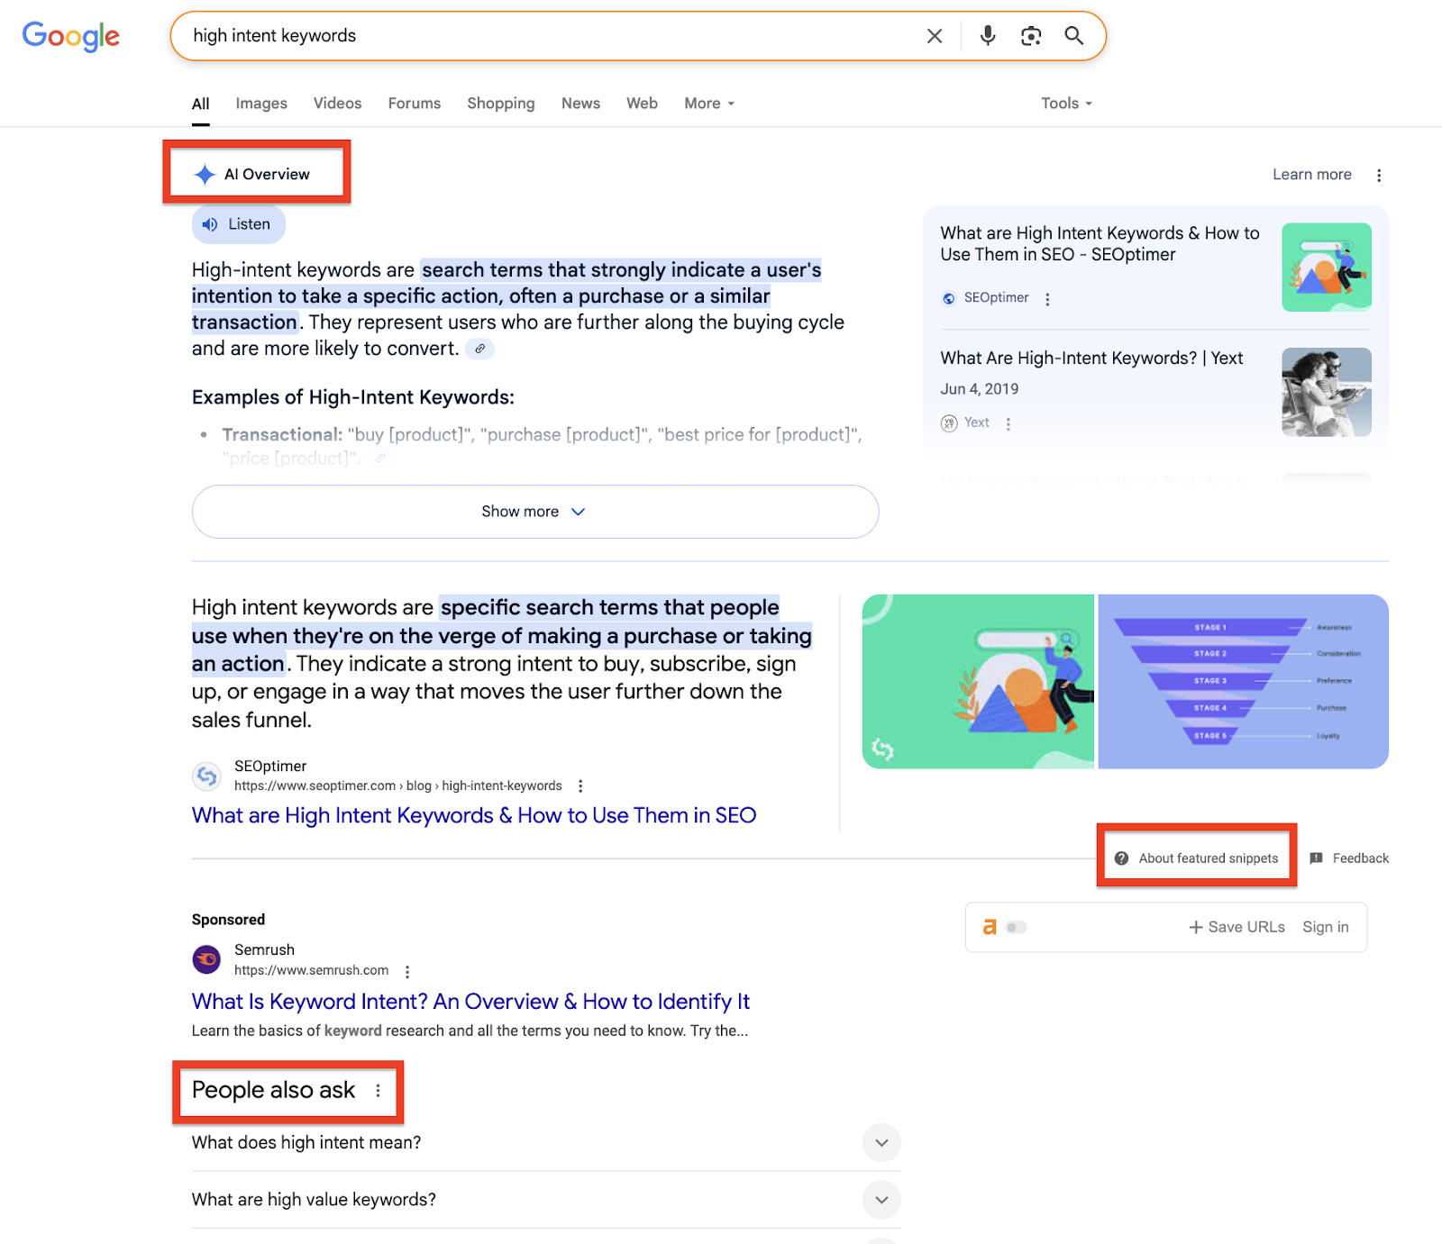
Task: Clear the search box with the X icon
Action: pyautogui.click(x=935, y=36)
